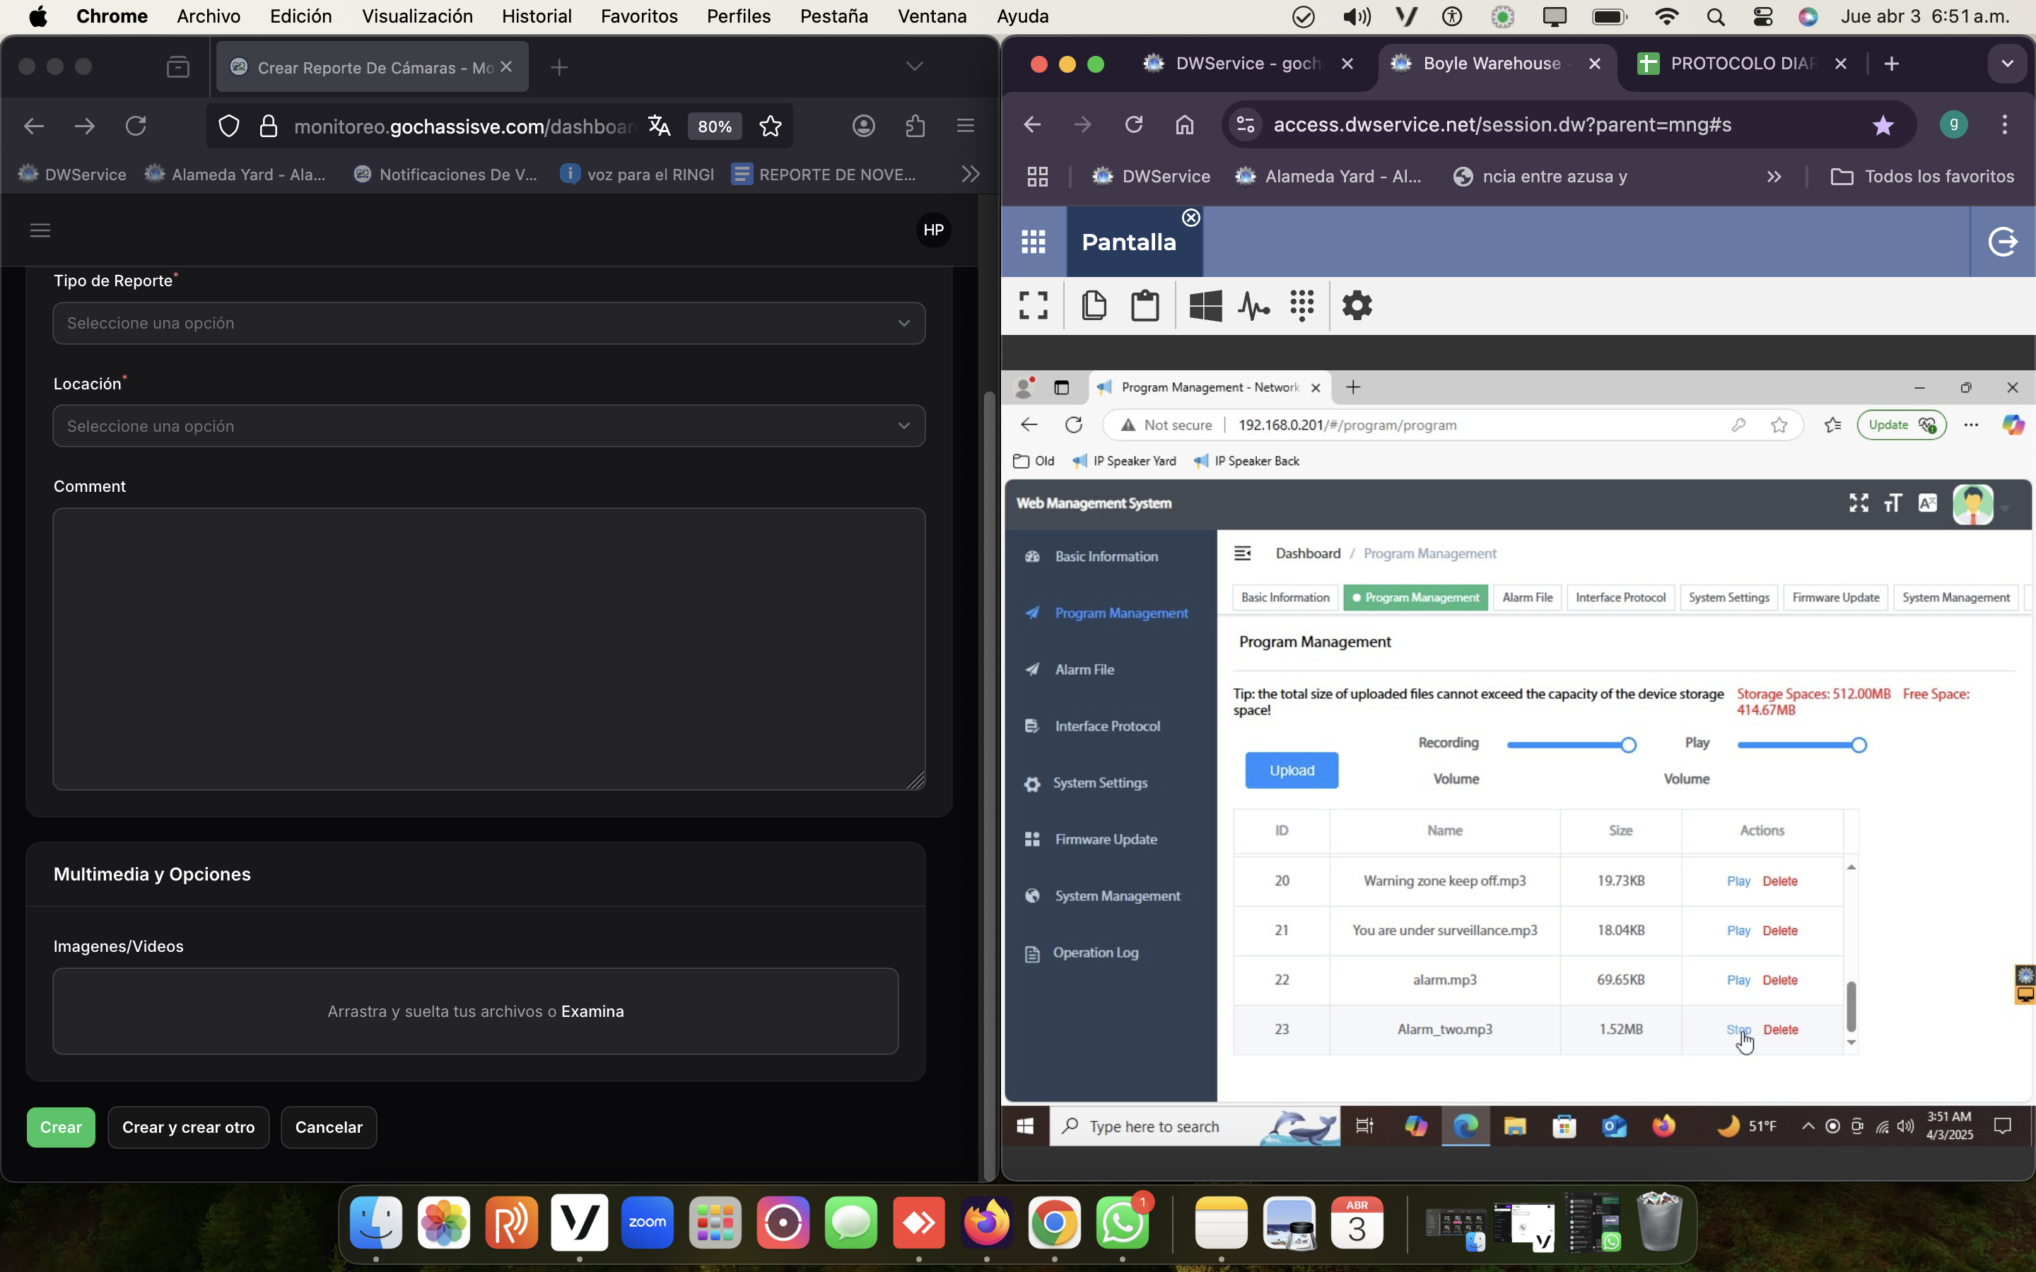Open Chrome tab search dropdown arrow
Viewport: 2036px width, 1272px height.
[2006, 64]
